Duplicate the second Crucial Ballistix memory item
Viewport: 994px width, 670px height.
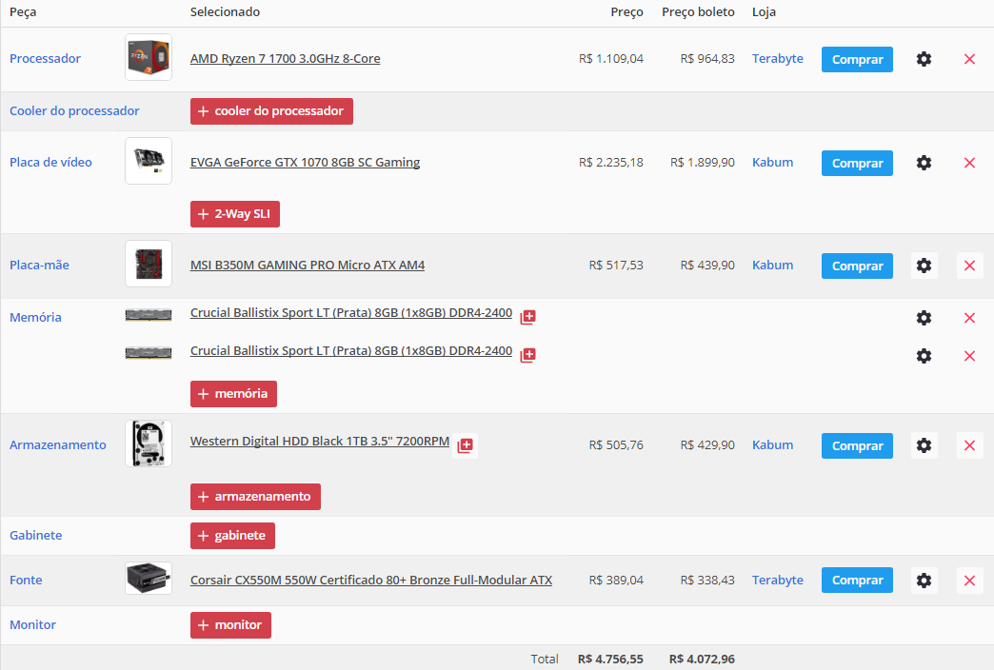528,355
